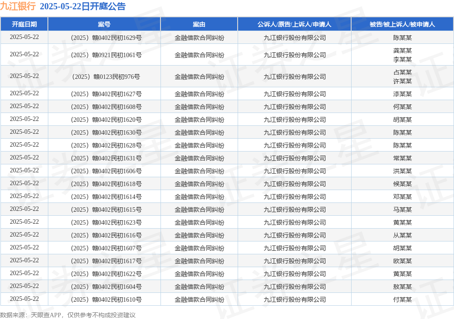
Task: Select defendant 何某某
Action: pos(403,107)
